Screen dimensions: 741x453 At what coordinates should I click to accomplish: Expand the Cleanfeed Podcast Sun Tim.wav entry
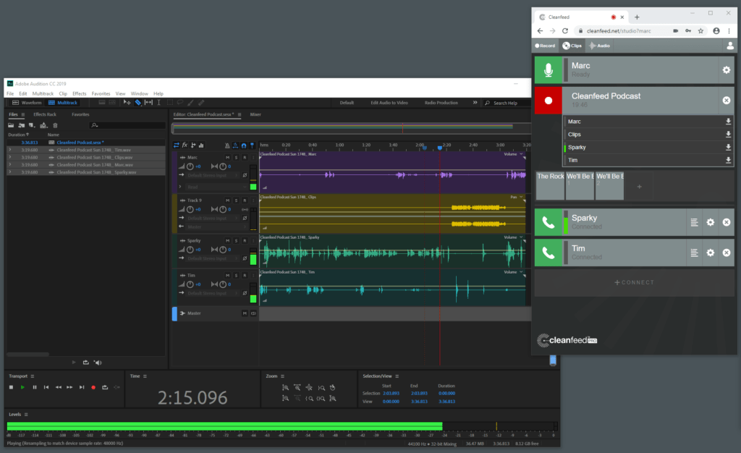10,150
